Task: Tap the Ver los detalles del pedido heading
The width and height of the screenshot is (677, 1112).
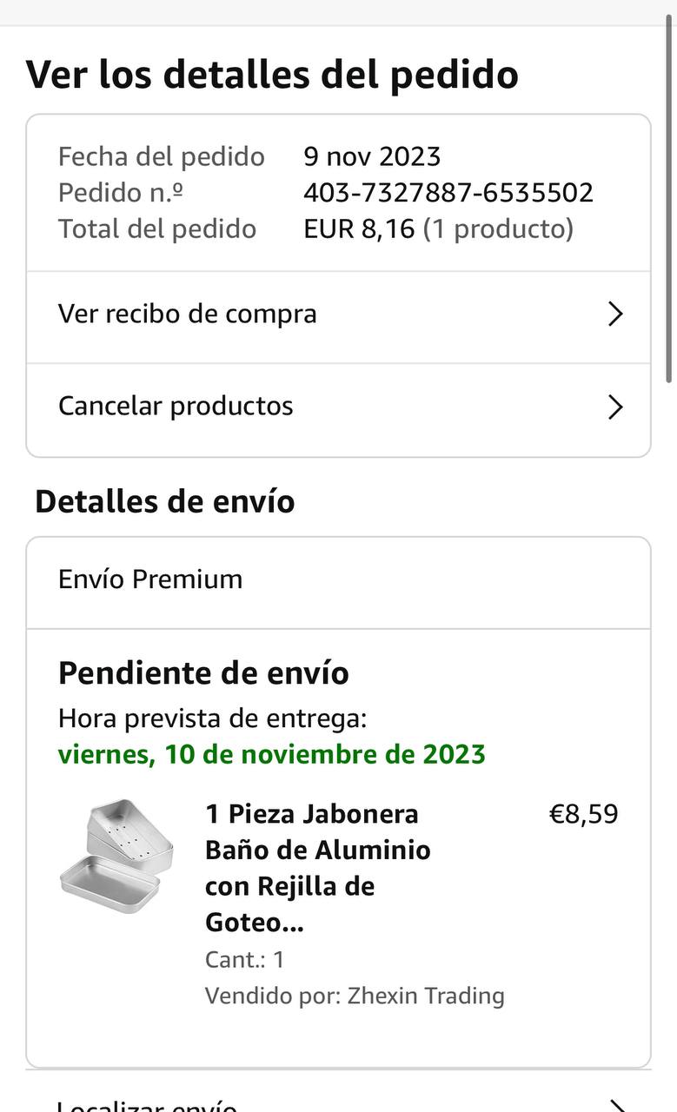Action: click(272, 75)
